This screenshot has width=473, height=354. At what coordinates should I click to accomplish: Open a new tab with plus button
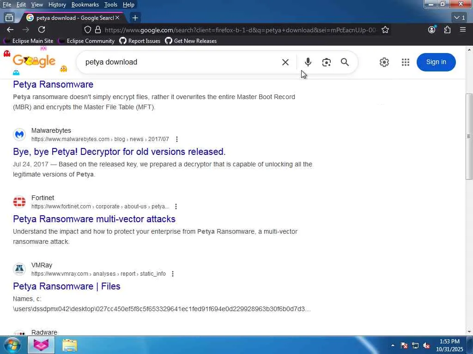pyautogui.click(x=135, y=18)
